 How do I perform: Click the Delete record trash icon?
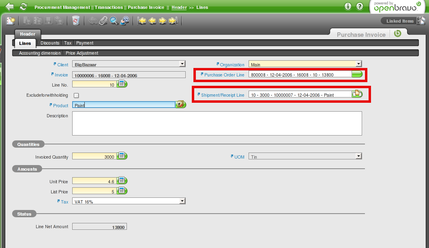pyautogui.click(x=75, y=21)
